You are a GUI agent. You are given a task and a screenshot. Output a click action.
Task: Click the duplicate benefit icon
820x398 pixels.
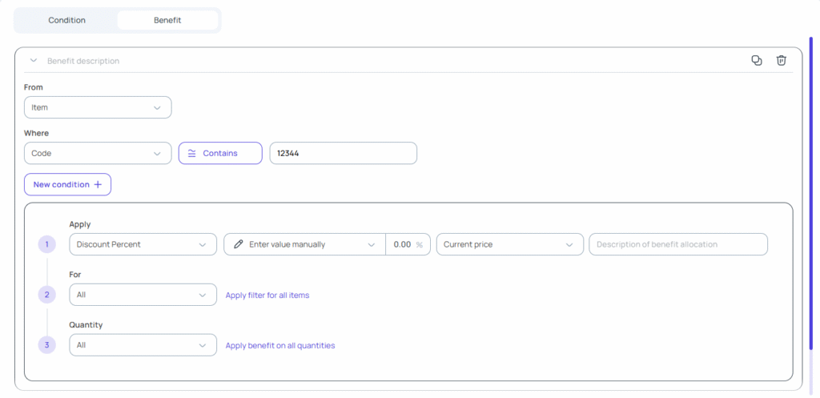coord(757,61)
